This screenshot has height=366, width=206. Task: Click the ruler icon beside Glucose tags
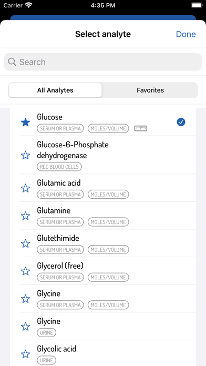click(141, 128)
